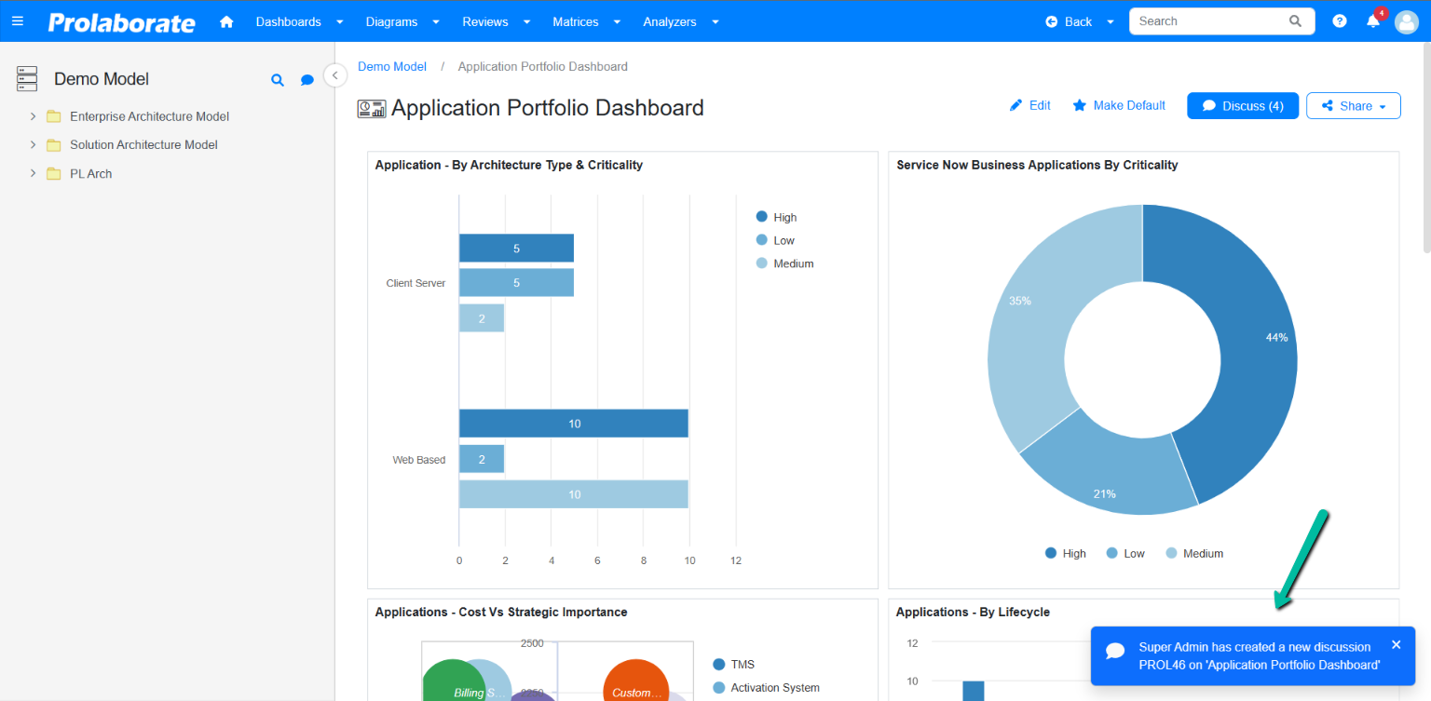Click the Demo Model heading in the sidebar
1431x701 pixels.
pyautogui.click(x=102, y=80)
